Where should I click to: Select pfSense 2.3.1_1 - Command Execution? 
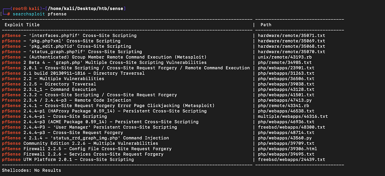(49, 90)
